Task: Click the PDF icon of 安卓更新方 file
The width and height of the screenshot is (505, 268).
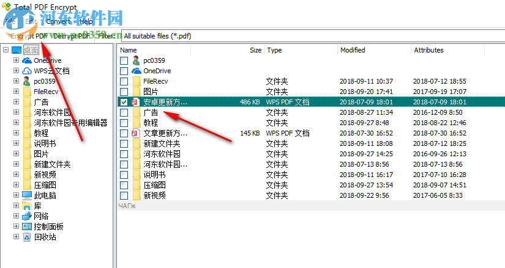Action: (x=135, y=102)
